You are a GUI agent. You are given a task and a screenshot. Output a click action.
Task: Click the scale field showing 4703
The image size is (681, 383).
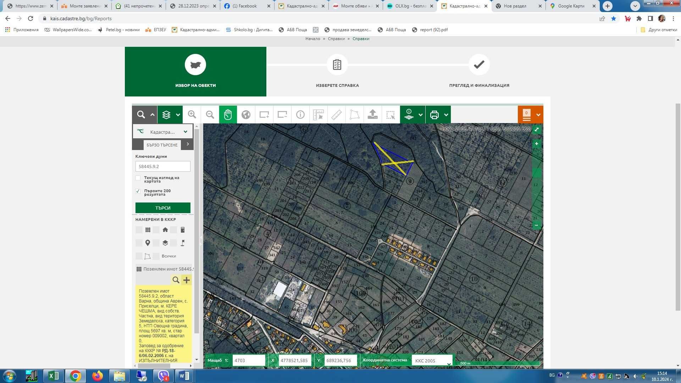pyautogui.click(x=249, y=360)
